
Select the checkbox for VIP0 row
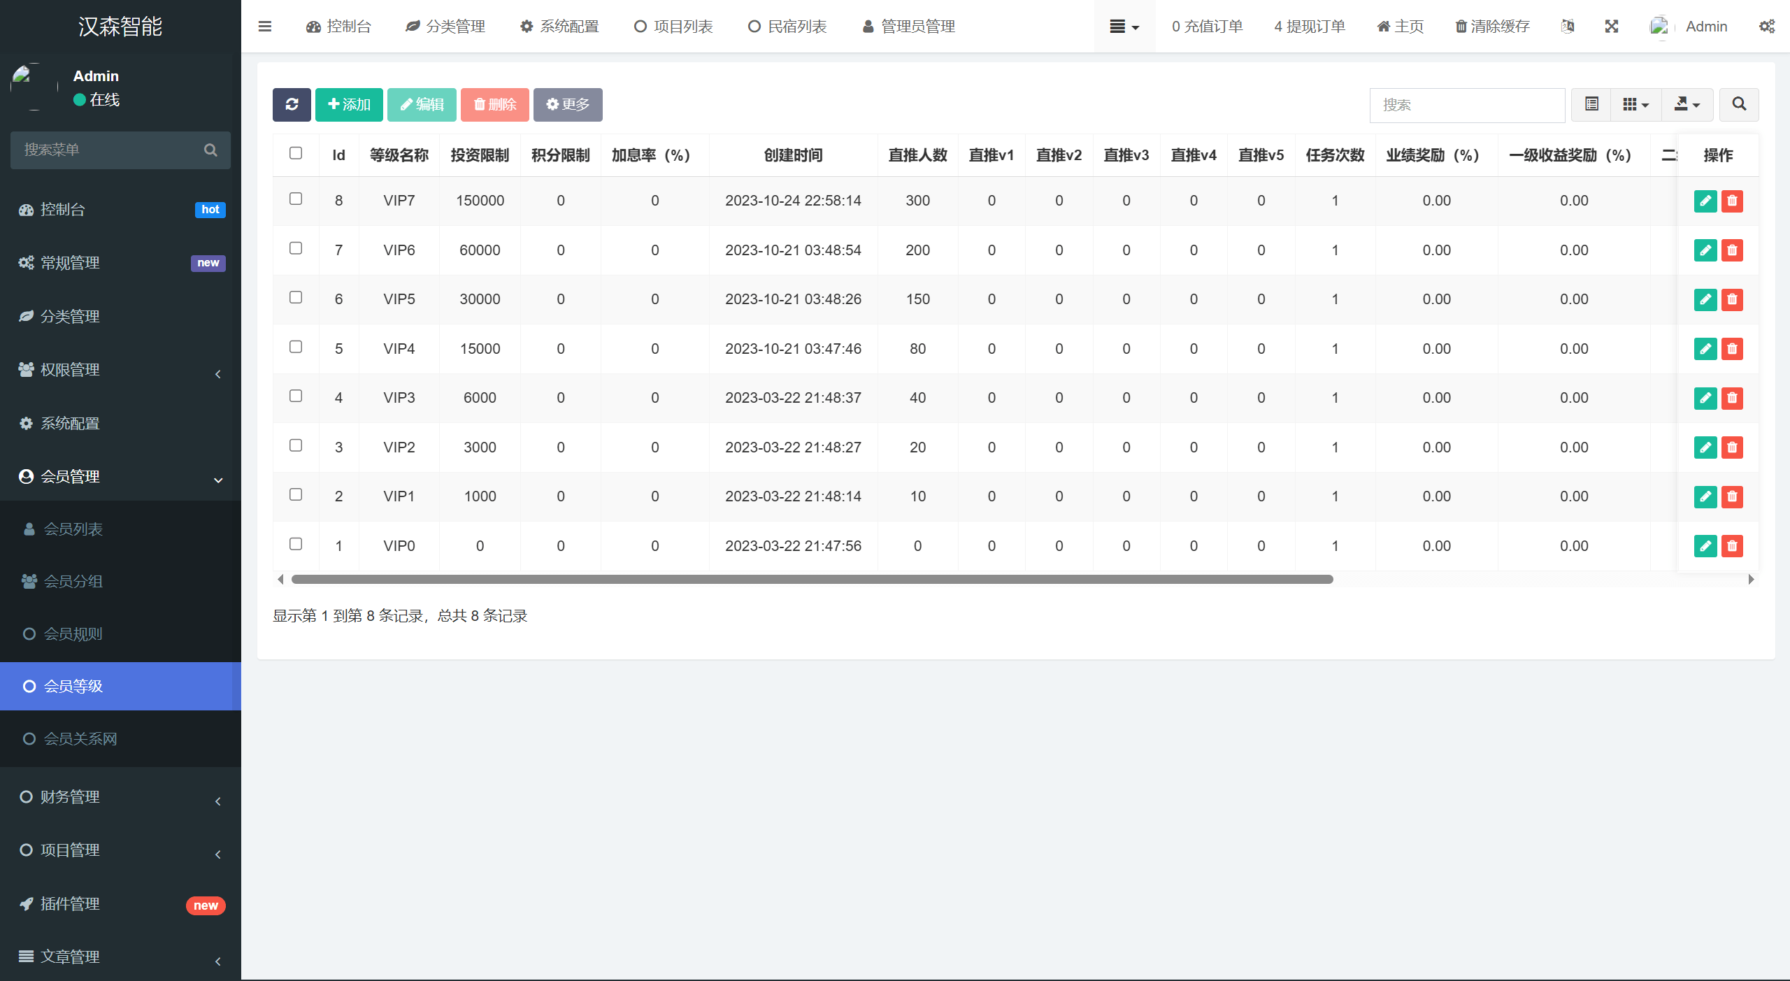coord(296,544)
